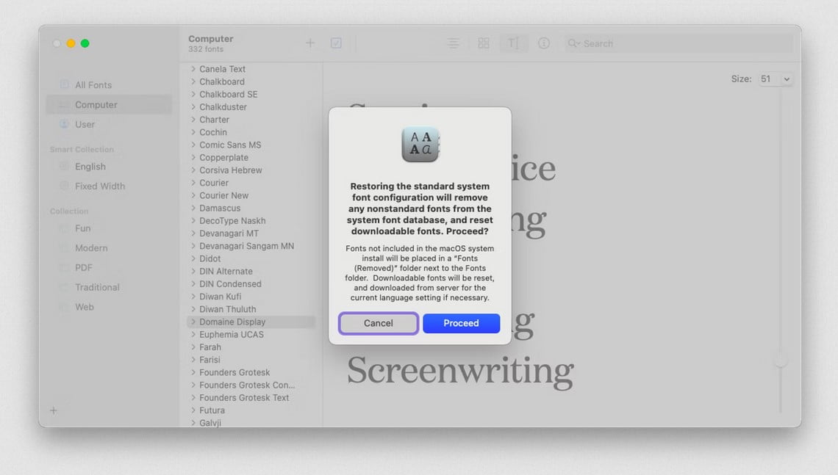Expand the Futura font family
The height and width of the screenshot is (475, 838).
(193, 410)
